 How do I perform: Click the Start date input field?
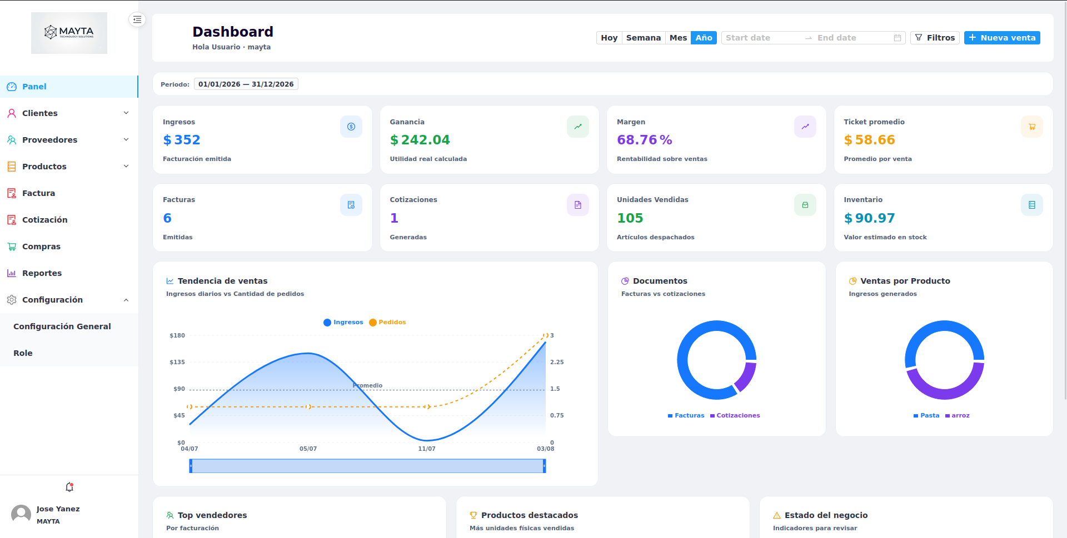coord(761,38)
